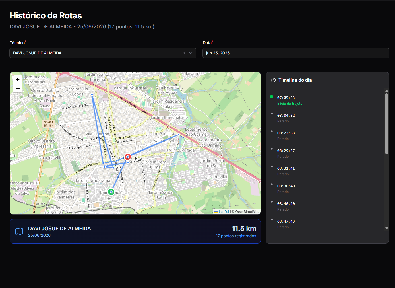Expand the Técnico dropdown chevron
The width and height of the screenshot is (395, 288).
tap(191, 53)
